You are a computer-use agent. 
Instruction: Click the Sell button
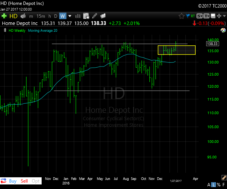pyautogui.click(x=24, y=181)
